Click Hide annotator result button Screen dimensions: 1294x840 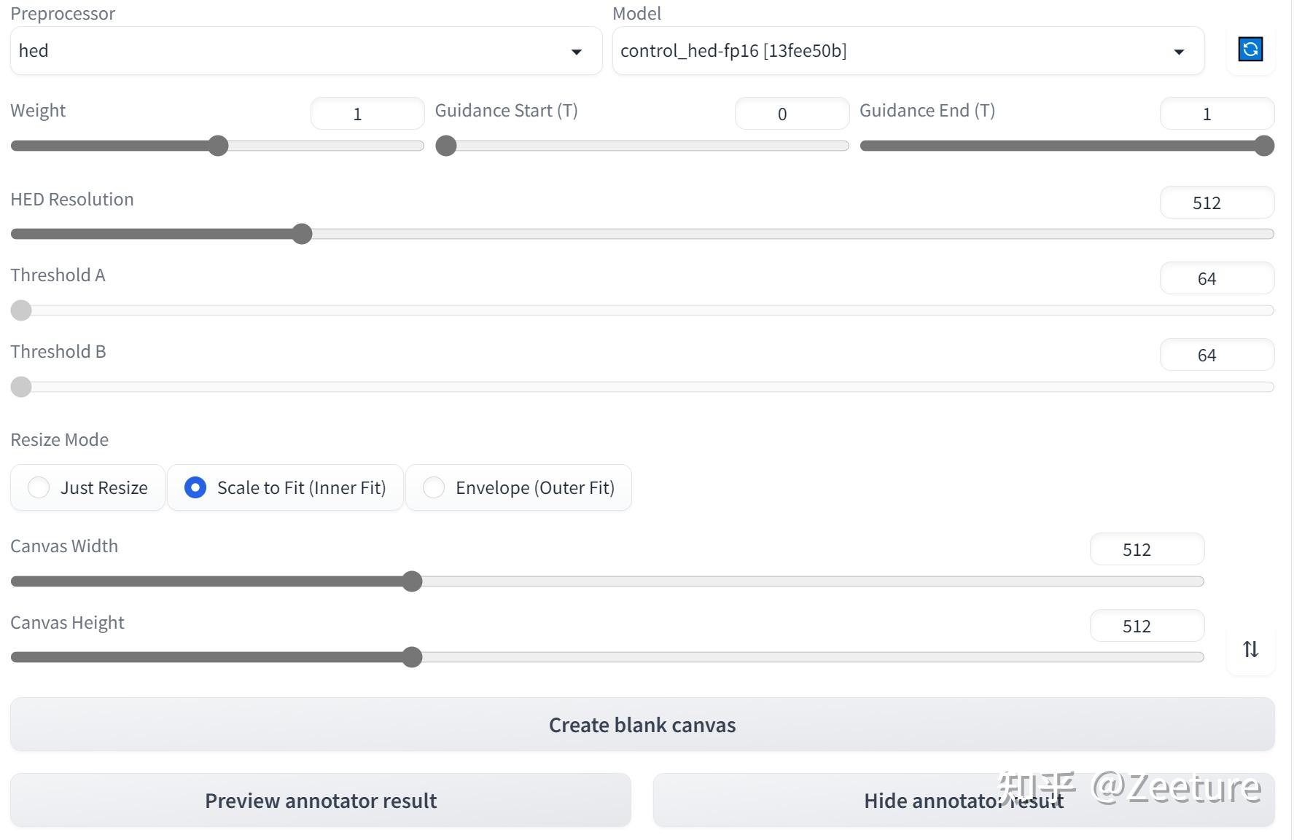point(963,801)
